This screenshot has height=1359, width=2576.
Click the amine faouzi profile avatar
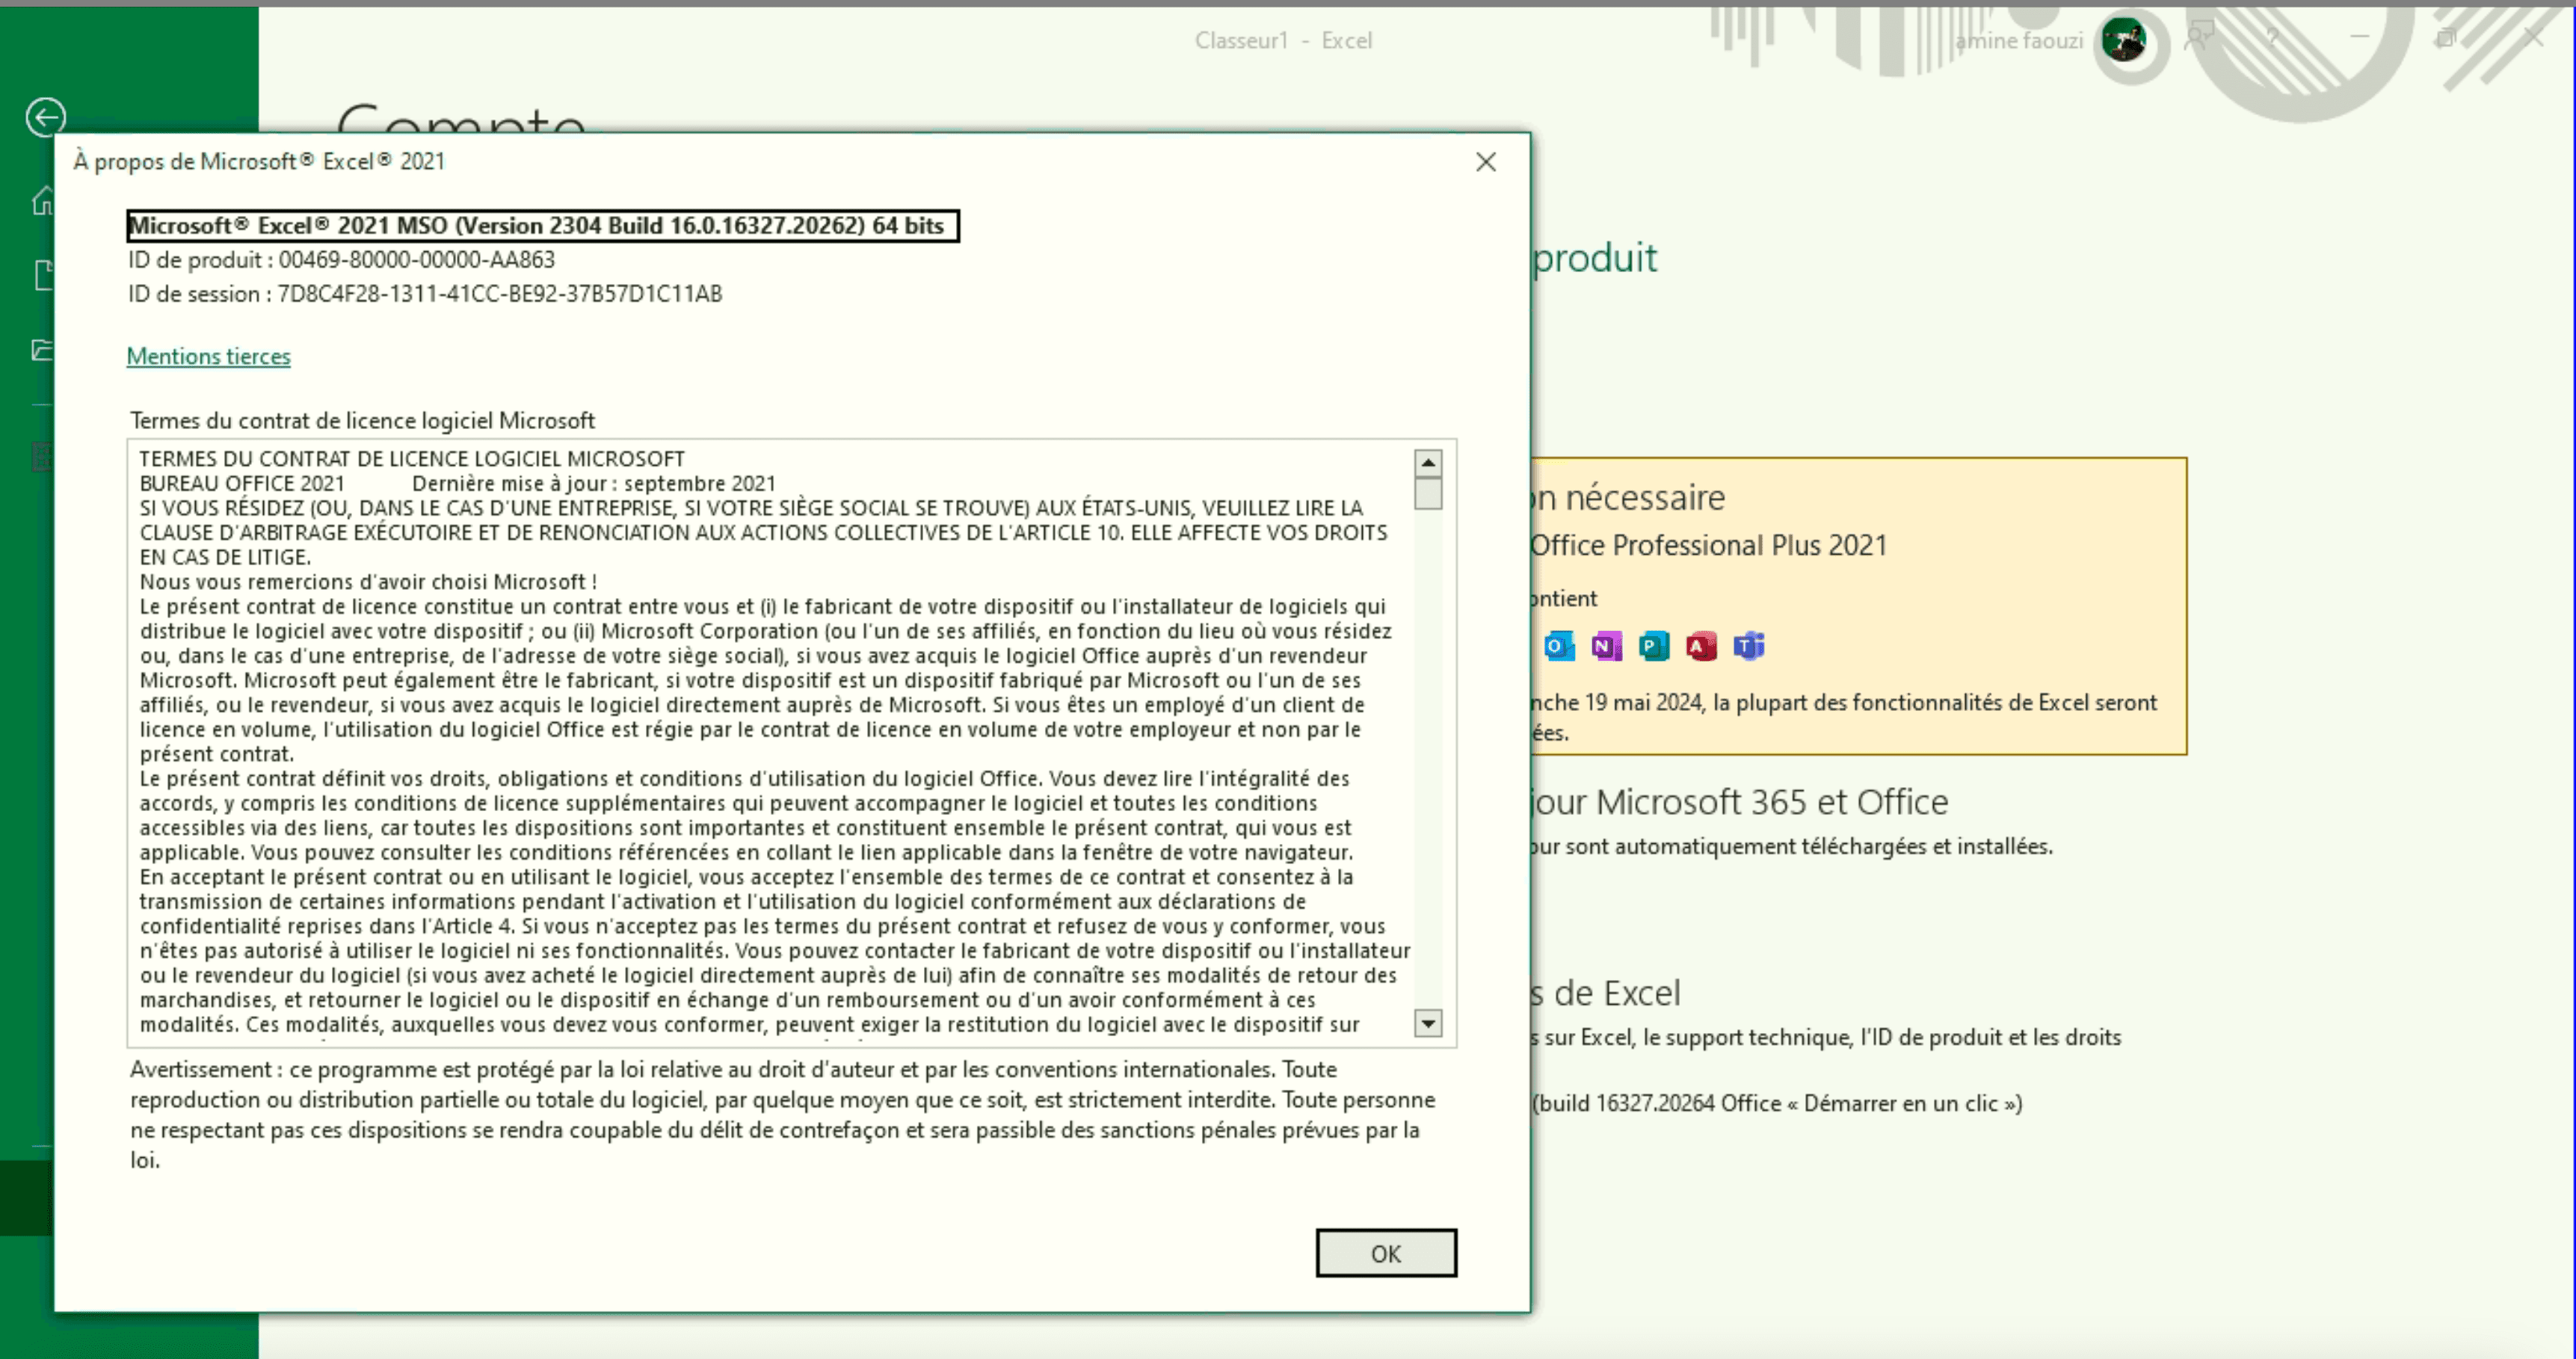[2124, 40]
